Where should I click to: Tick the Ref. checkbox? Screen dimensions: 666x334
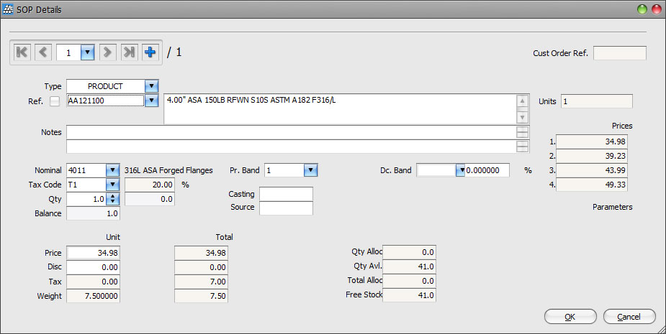tap(55, 101)
